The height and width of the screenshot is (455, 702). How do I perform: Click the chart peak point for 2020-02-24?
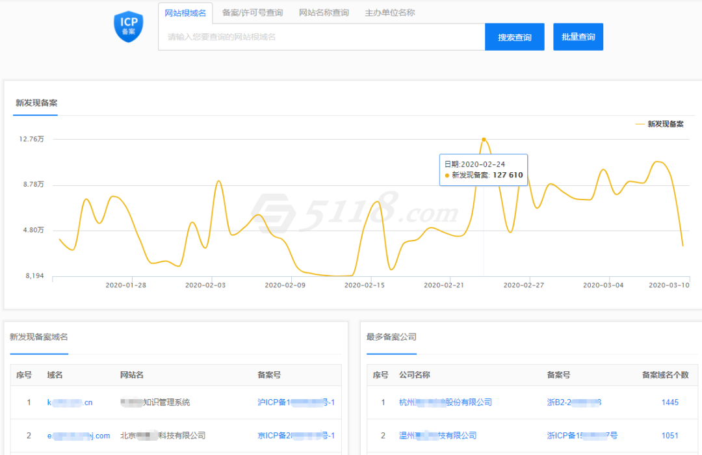484,140
